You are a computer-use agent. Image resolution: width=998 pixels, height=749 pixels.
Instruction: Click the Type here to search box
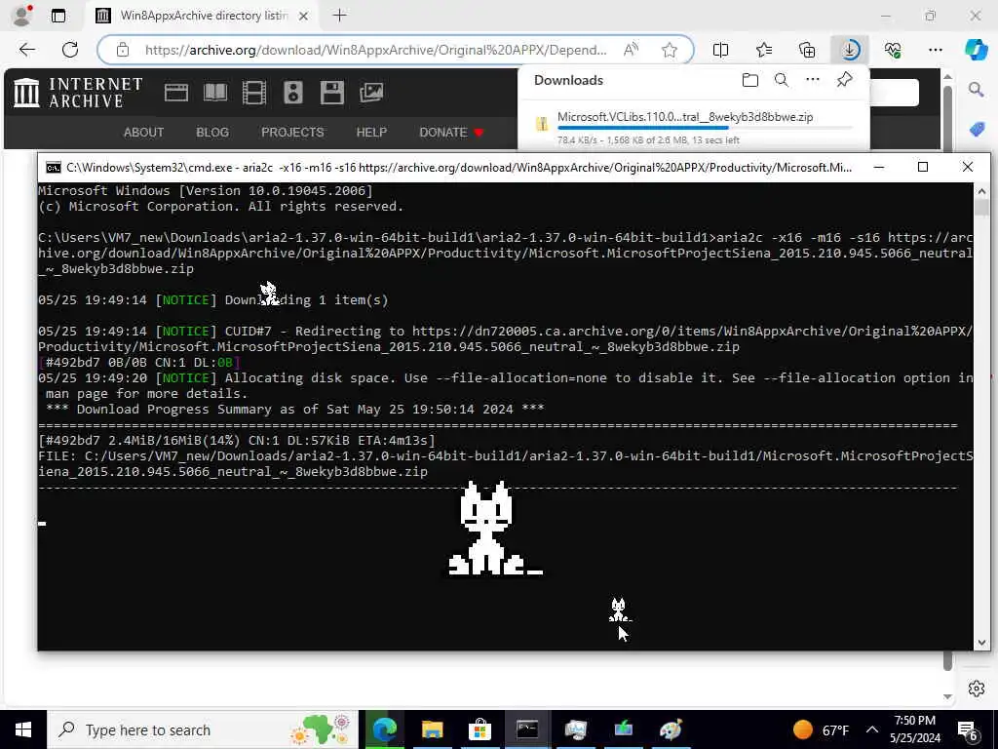202,729
